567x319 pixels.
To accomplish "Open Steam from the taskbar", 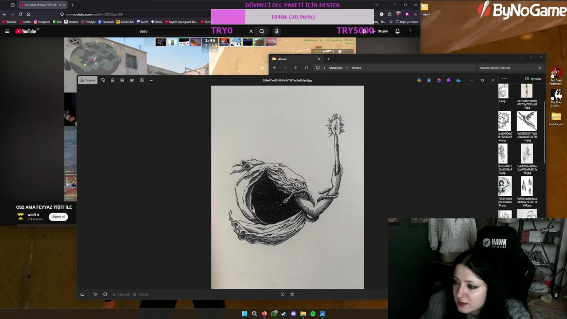I will pos(283,314).
